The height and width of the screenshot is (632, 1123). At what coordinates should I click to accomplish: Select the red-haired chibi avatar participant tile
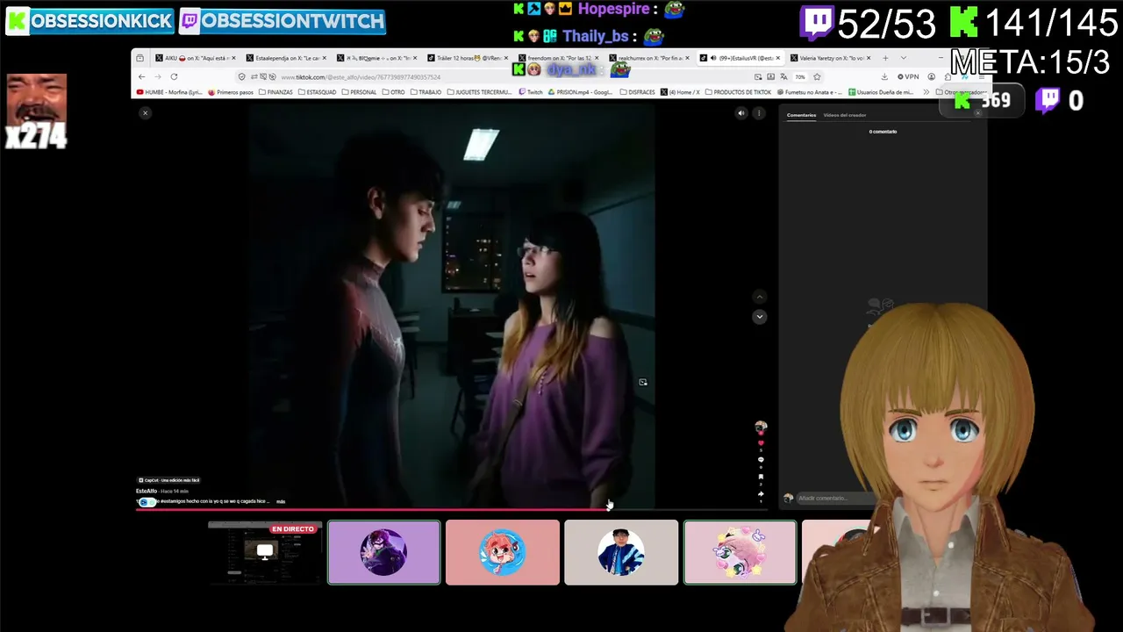pyautogui.click(x=503, y=552)
